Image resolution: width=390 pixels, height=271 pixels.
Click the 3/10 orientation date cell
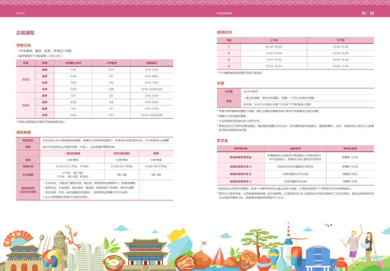(x=111, y=70)
